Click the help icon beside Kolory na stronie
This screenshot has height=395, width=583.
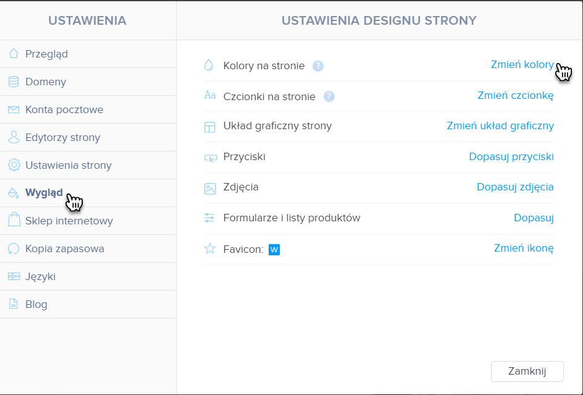click(x=318, y=66)
